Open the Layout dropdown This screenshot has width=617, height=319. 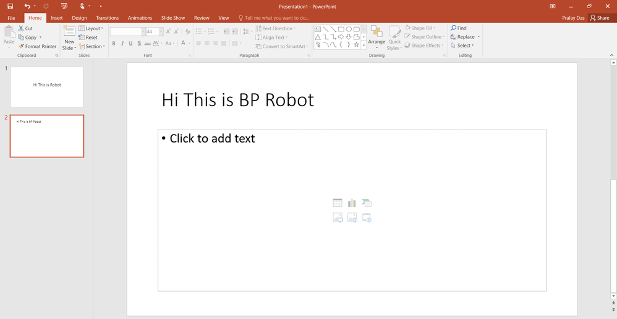[91, 28]
